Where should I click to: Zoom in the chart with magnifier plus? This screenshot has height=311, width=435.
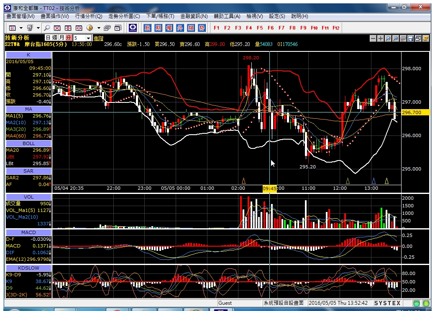click(x=396, y=38)
